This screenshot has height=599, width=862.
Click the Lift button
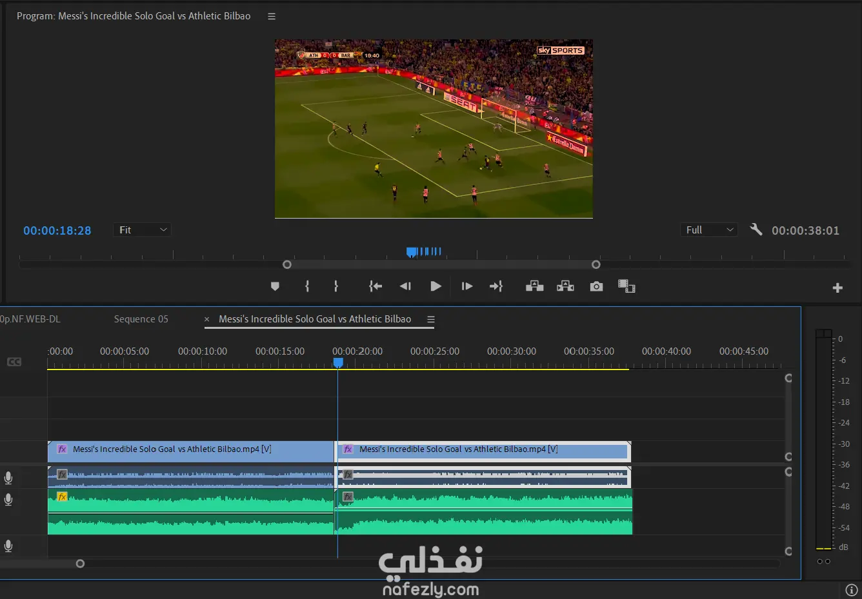534,286
